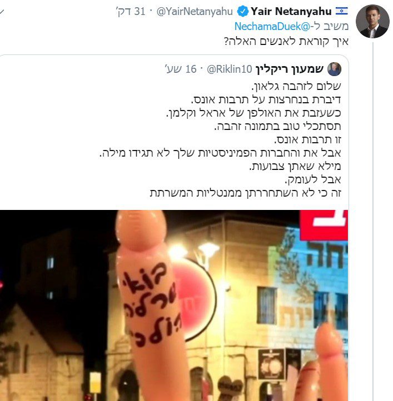This screenshot has height=401, width=393.
Task: Click the Israel flag emoji
Action: pyautogui.click(x=341, y=11)
